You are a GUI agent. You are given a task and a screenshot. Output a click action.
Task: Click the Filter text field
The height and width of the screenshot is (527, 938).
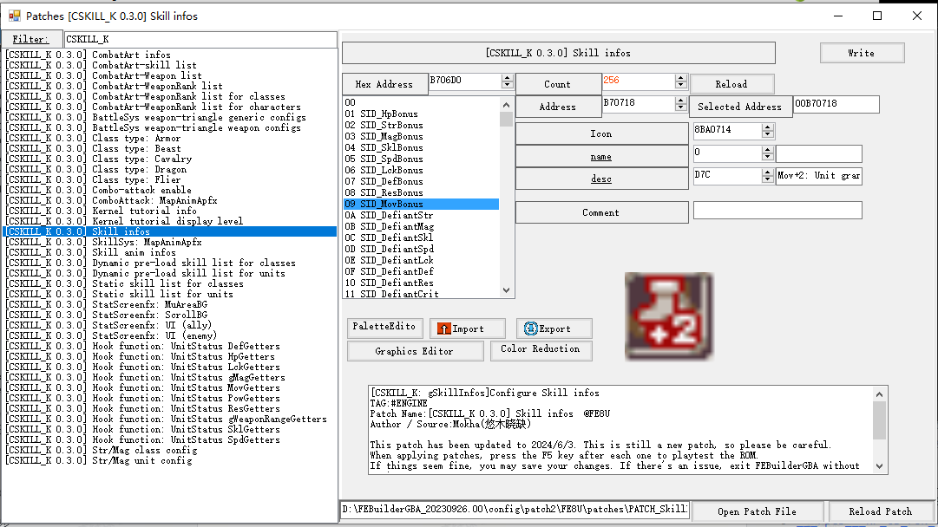[x=200, y=39]
